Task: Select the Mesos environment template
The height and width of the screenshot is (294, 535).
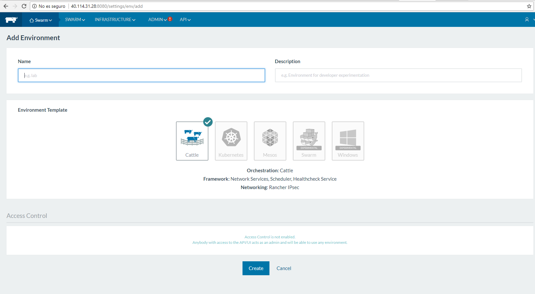Action: (270, 141)
